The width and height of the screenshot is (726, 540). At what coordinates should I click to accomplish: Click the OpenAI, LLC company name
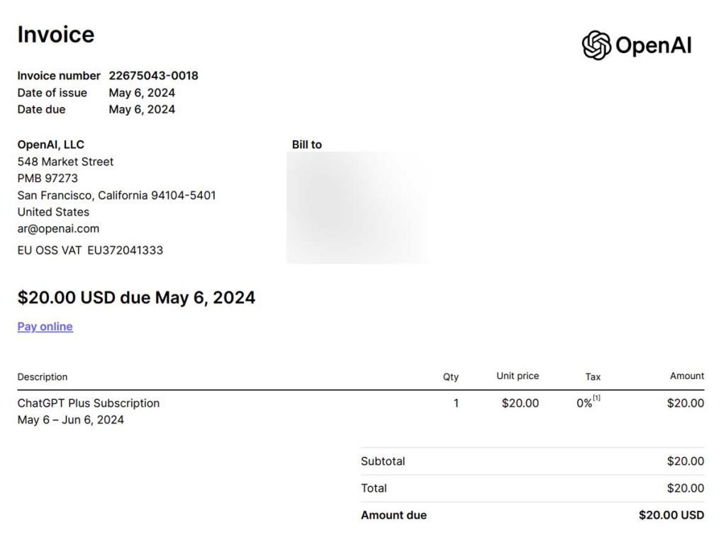pos(50,145)
